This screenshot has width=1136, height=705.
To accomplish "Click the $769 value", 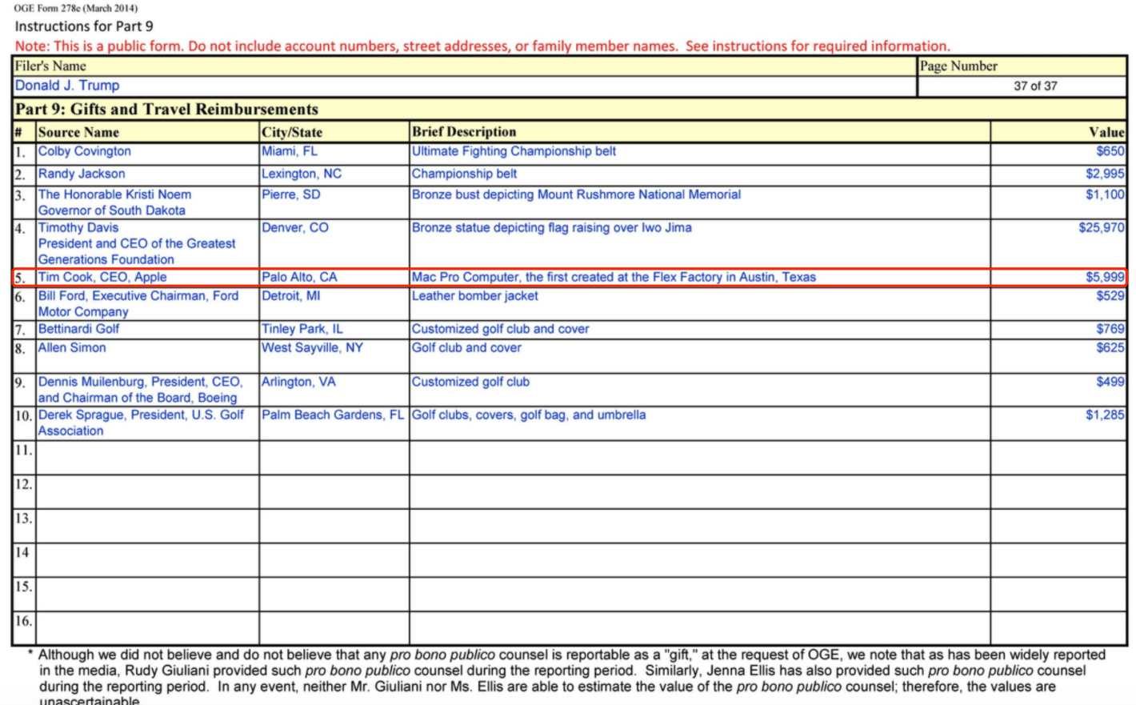I will (1110, 329).
